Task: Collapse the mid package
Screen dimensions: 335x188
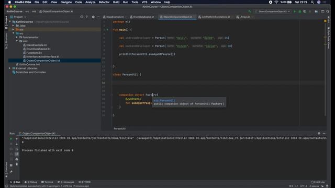Action: pyautogui.click(x=17, y=41)
